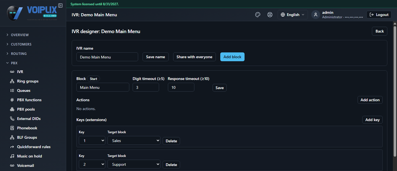Open the Key dropdown showing 1
Viewport: 397px width, 171px height.
(92, 141)
